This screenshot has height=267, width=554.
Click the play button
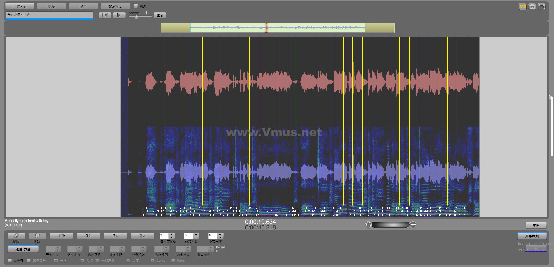click(x=119, y=15)
